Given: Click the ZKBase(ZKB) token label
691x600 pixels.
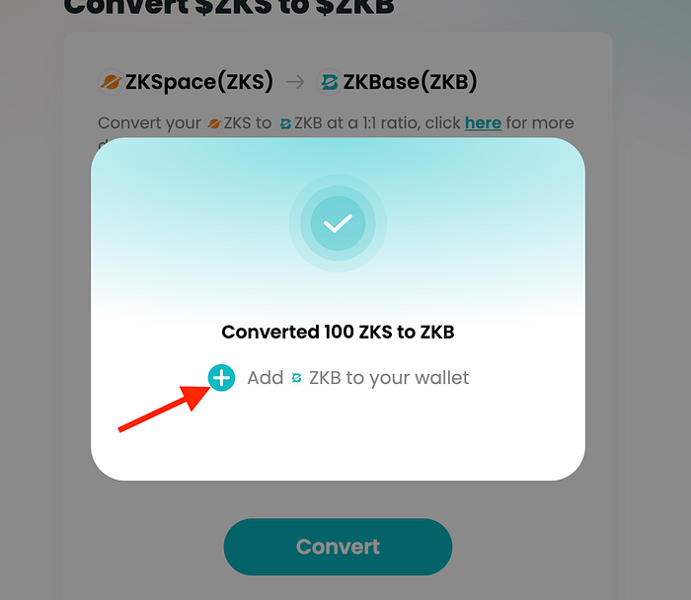Looking at the screenshot, I should coord(410,82).
